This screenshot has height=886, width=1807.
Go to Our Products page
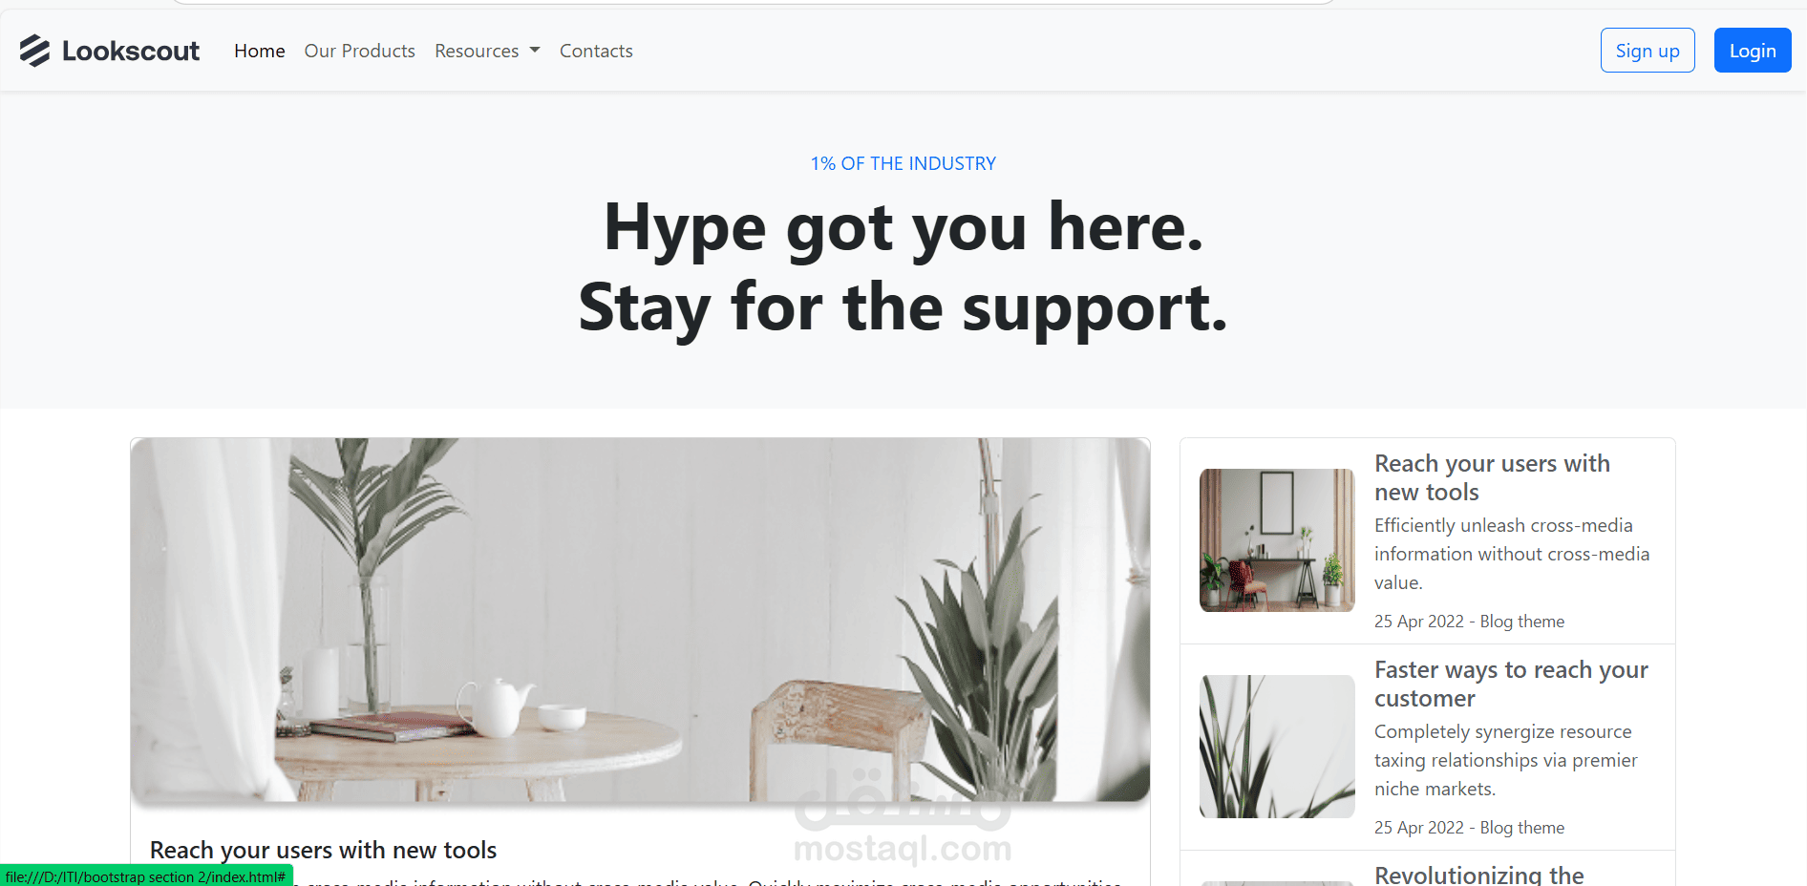(360, 51)
